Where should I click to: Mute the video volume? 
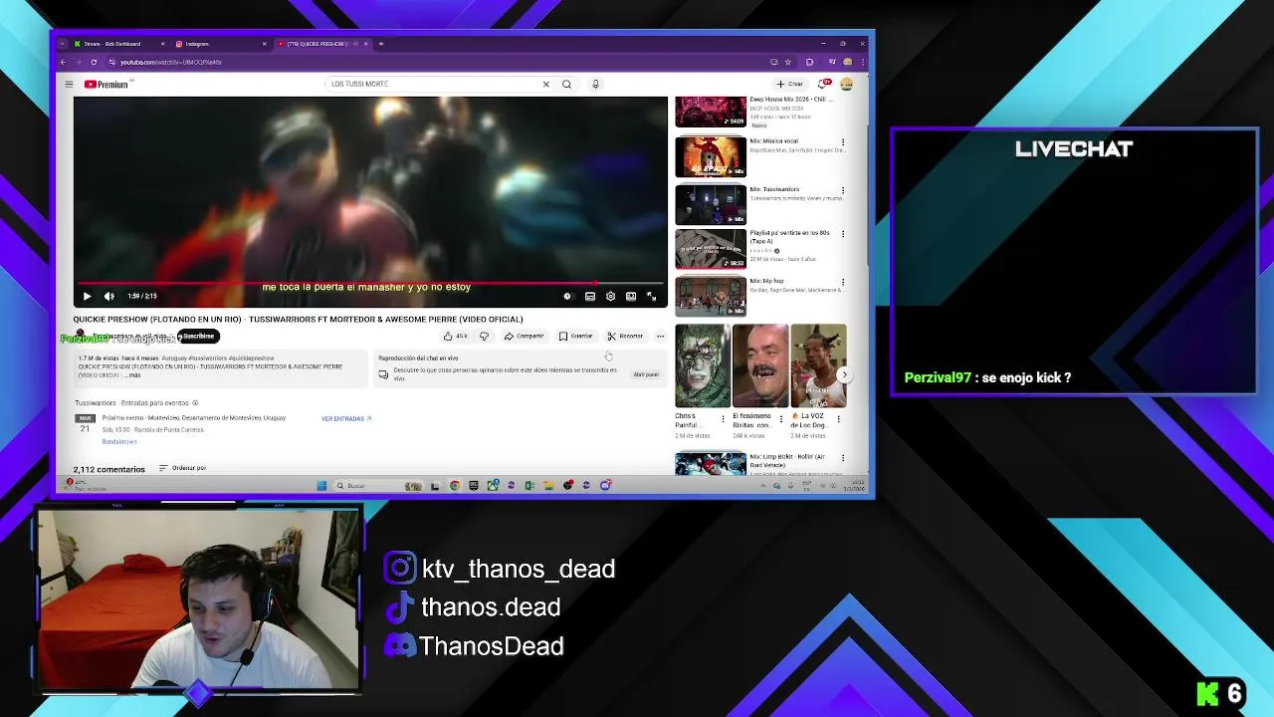tap(108, 296)
